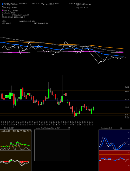Image resolution: width=130 pixels, height=171 pixels.
Task: Click the magenta 200 Day legend swatch
Action: point(3,11)
